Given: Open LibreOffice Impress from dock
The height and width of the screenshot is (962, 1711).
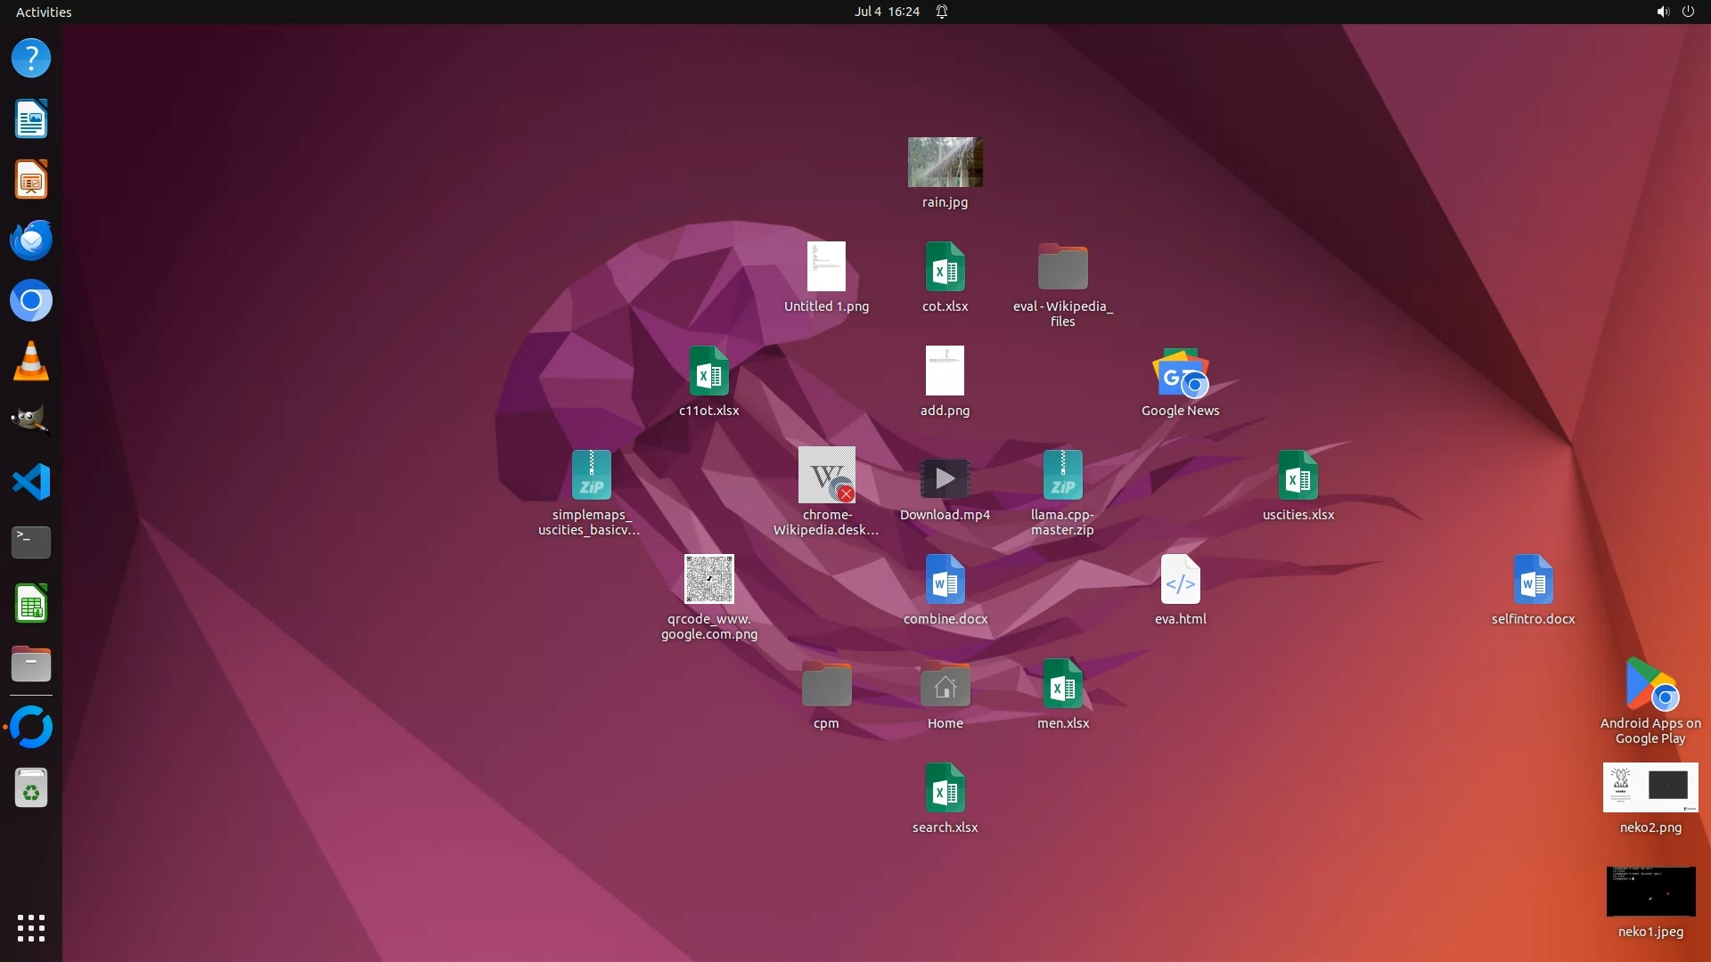Looking at the screenshot, I should 31,180.
